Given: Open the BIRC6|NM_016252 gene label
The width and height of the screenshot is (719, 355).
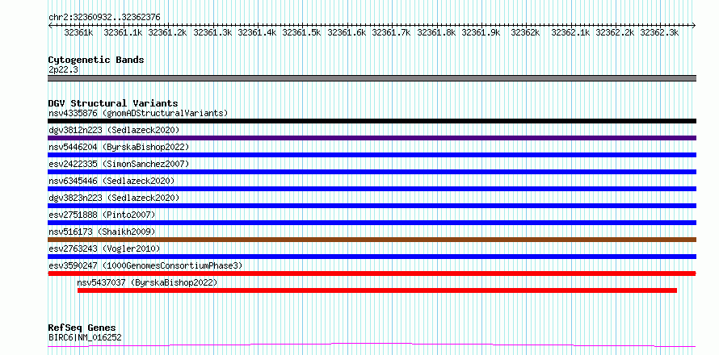Looking at the screenshot, I should point(85,337).
